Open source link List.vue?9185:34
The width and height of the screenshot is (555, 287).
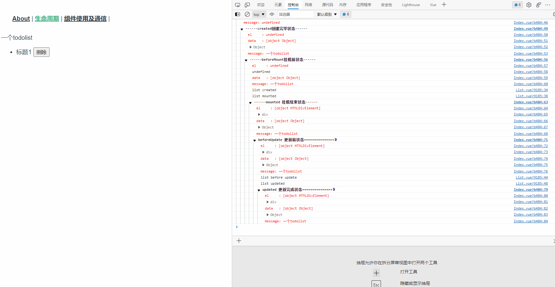532,90
